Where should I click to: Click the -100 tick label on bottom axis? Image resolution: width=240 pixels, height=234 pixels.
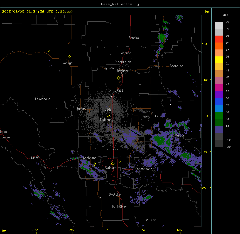tap(35, 230)
